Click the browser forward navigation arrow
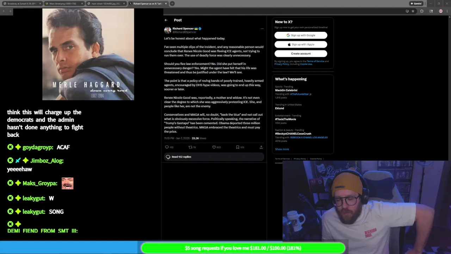Viewport: 451px width, 254px height. pos(10,11)
